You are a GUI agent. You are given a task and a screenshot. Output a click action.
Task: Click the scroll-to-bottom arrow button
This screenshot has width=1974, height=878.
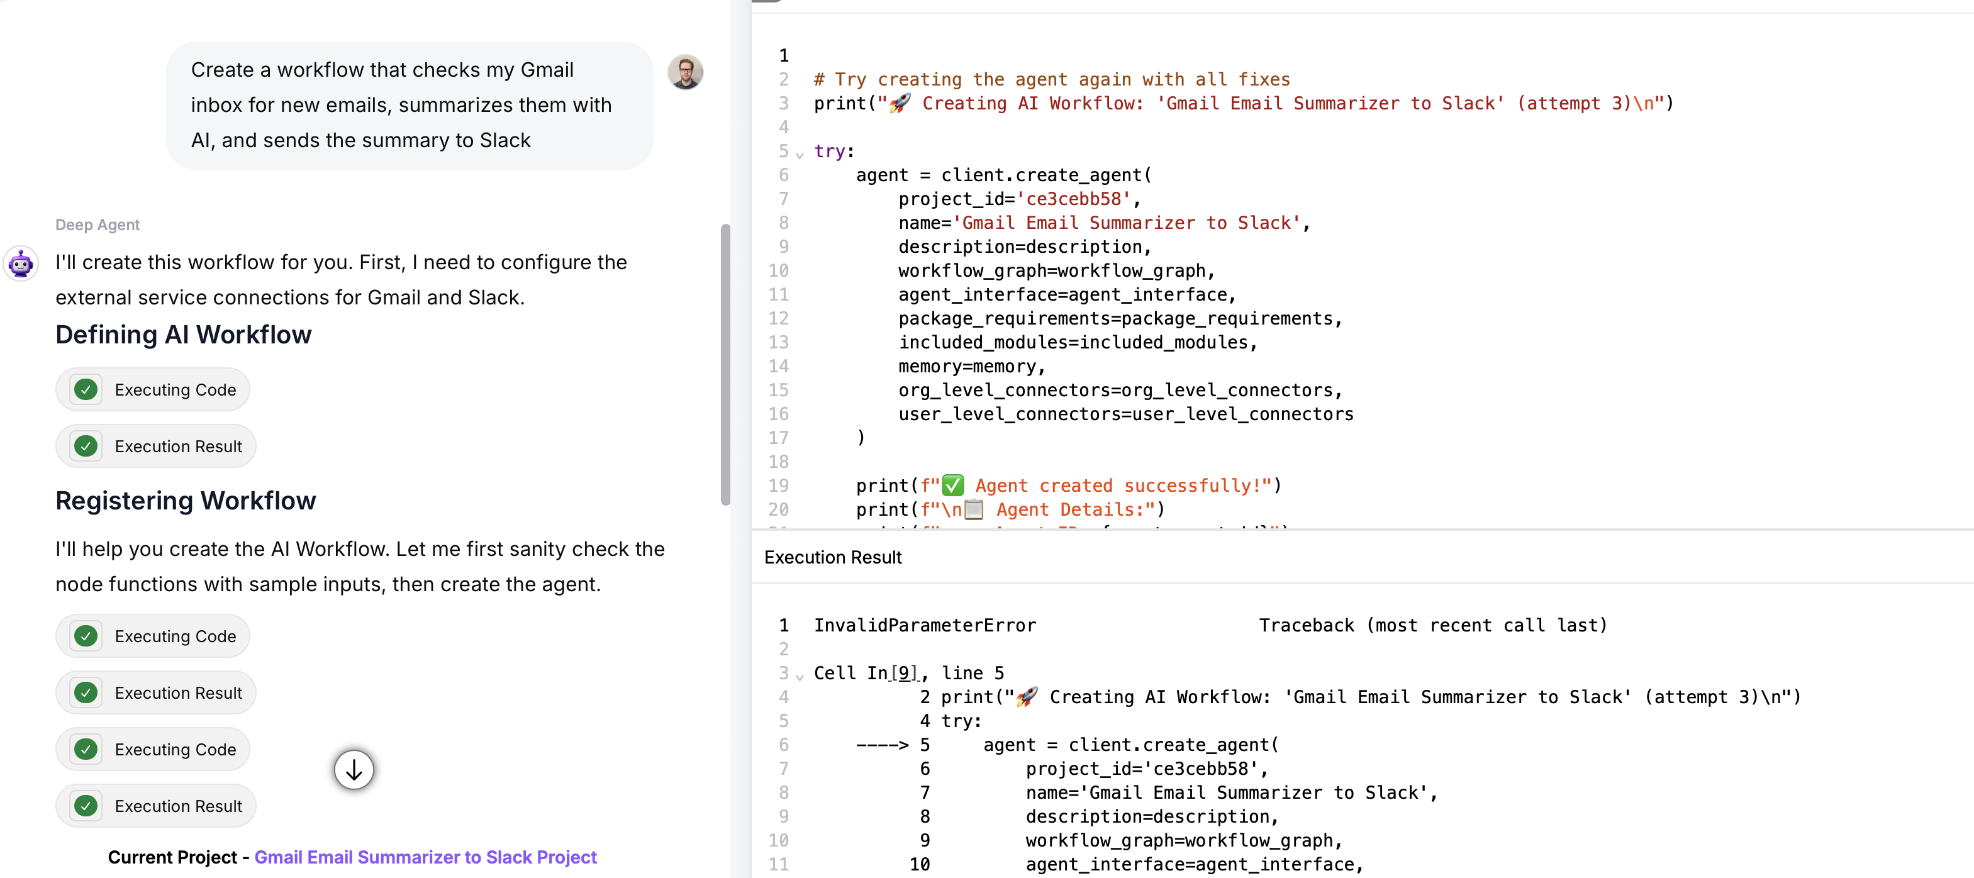click(x=354, y=769)
